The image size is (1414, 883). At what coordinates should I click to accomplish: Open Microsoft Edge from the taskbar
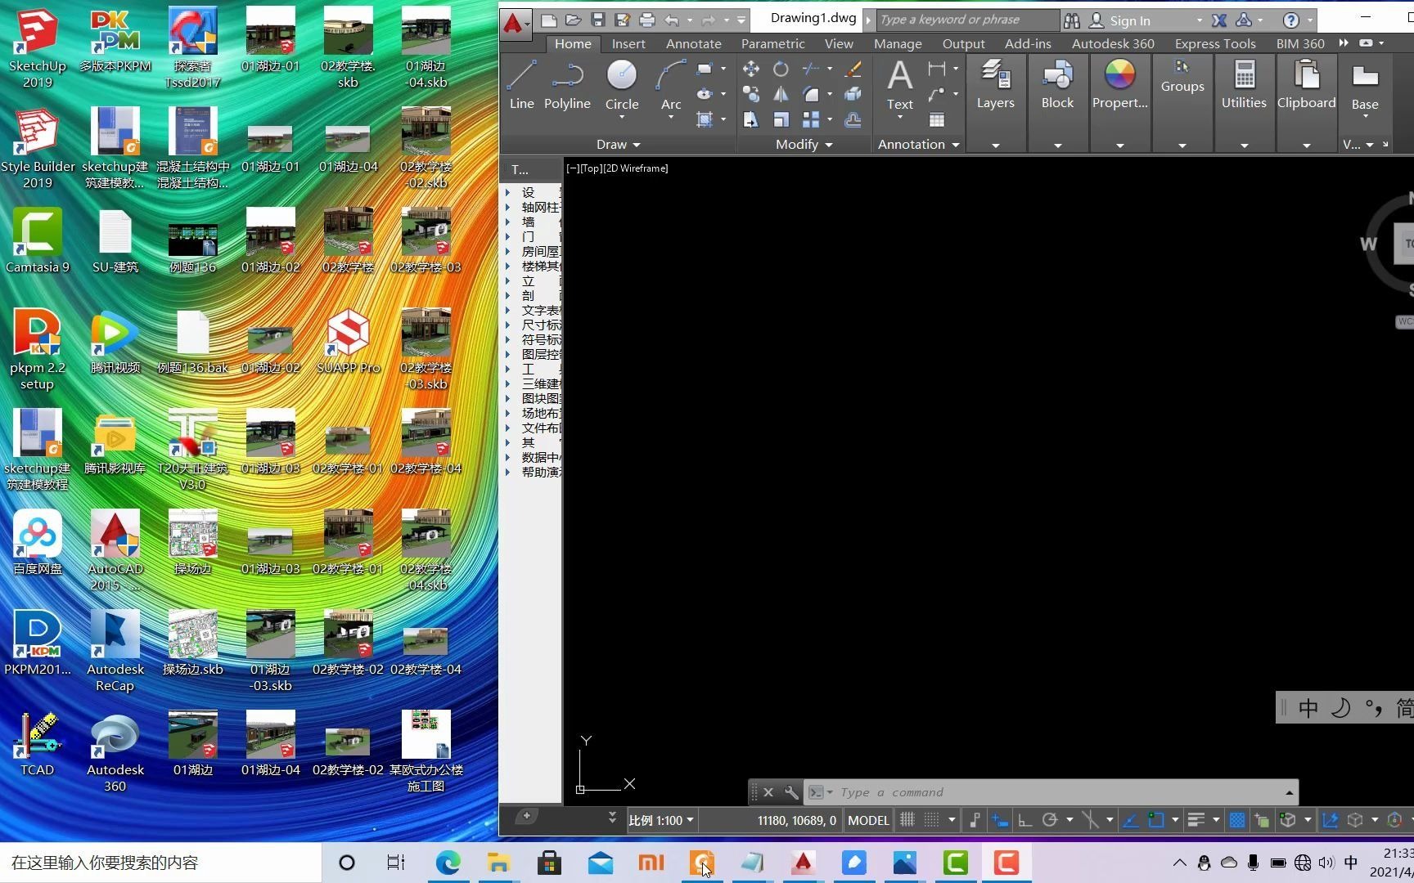[x=448, y=863]
